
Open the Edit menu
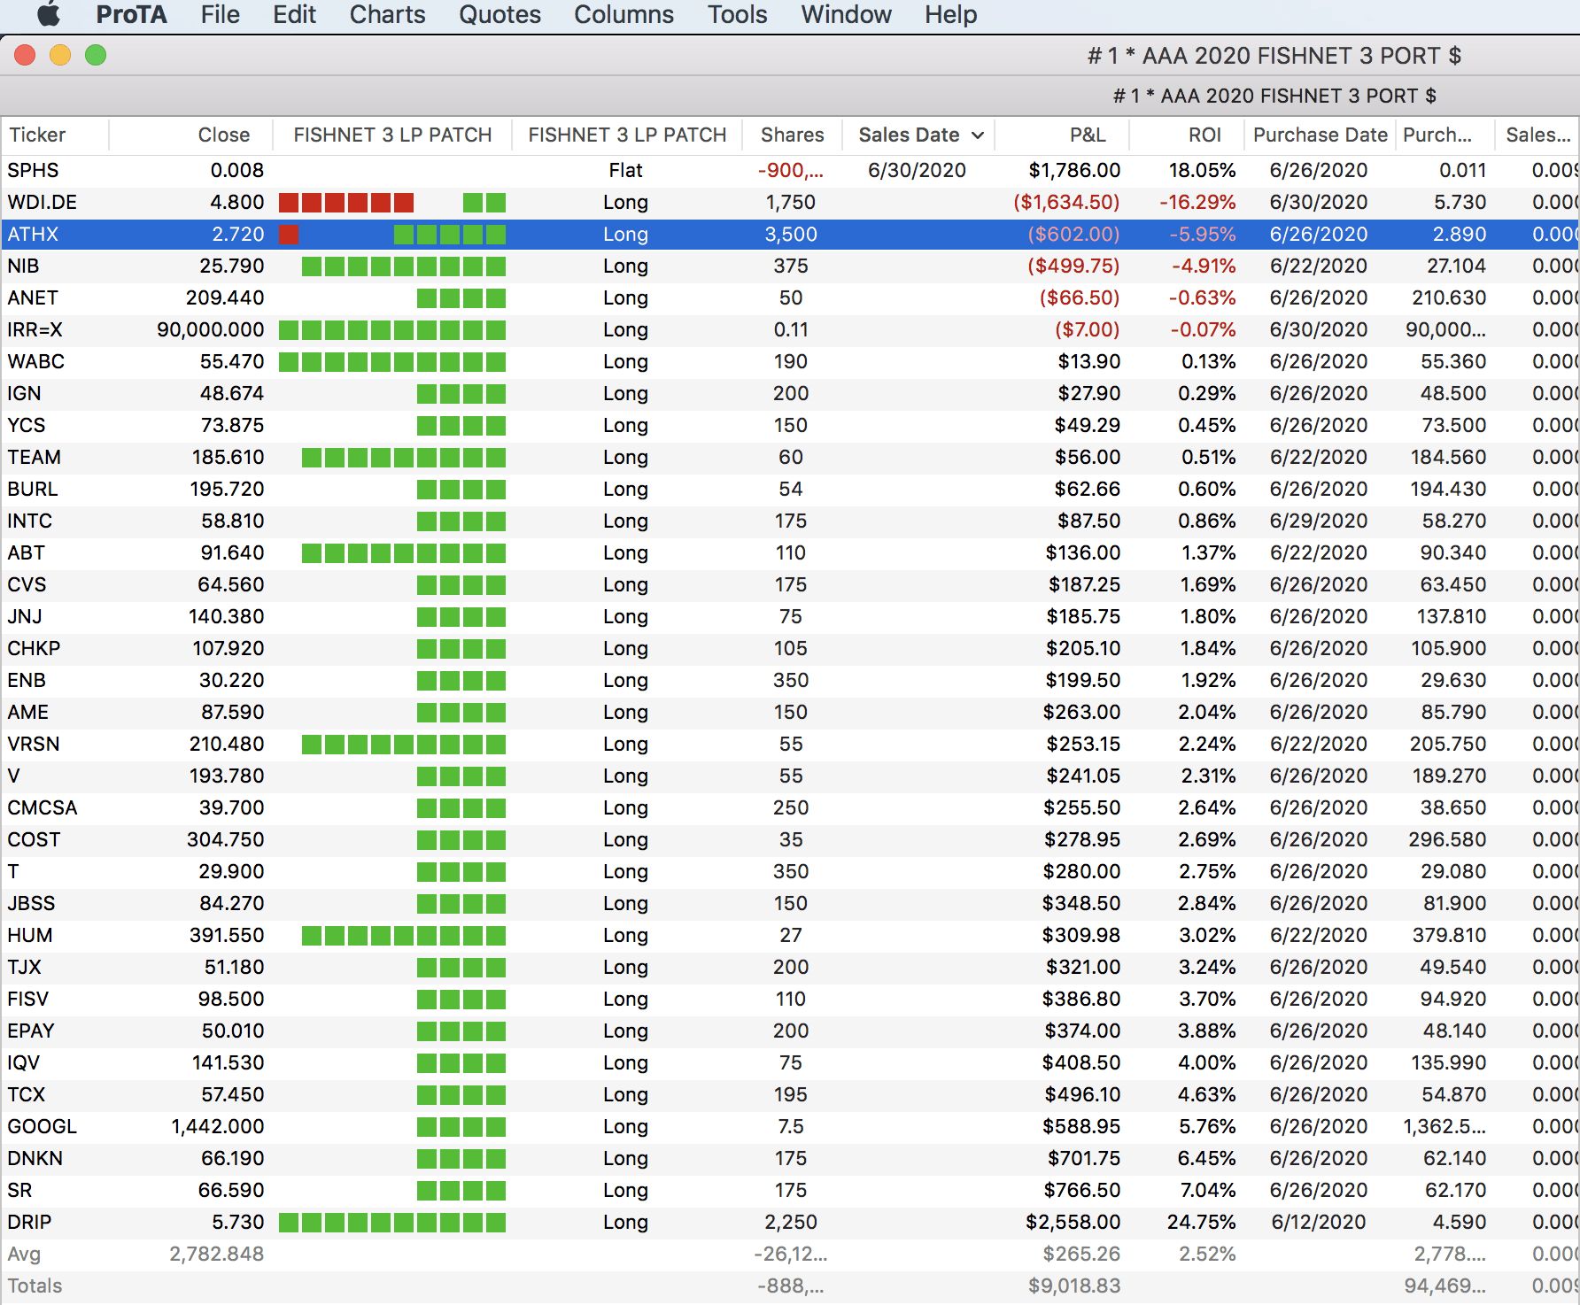click(x=294, y=14)
